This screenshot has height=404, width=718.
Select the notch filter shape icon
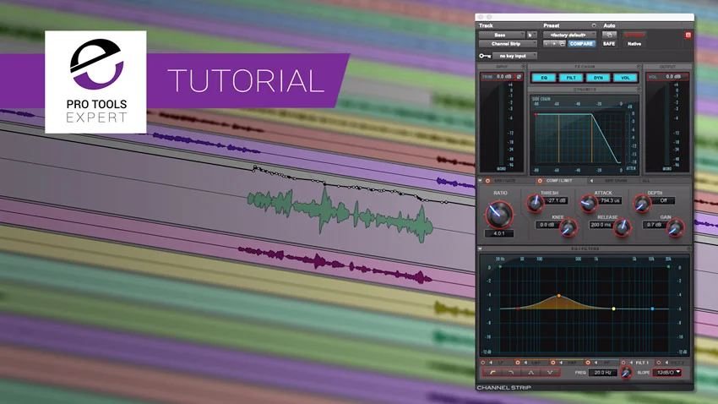(550, 373)
